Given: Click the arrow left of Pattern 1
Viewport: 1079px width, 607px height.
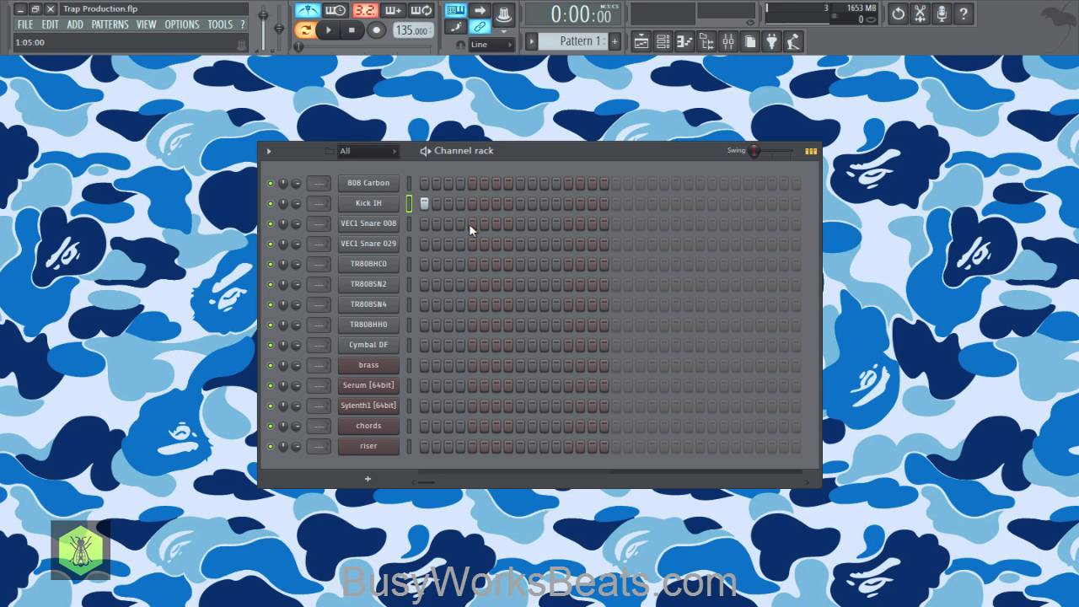Looking at the screenshot, I should coord(531,41).
